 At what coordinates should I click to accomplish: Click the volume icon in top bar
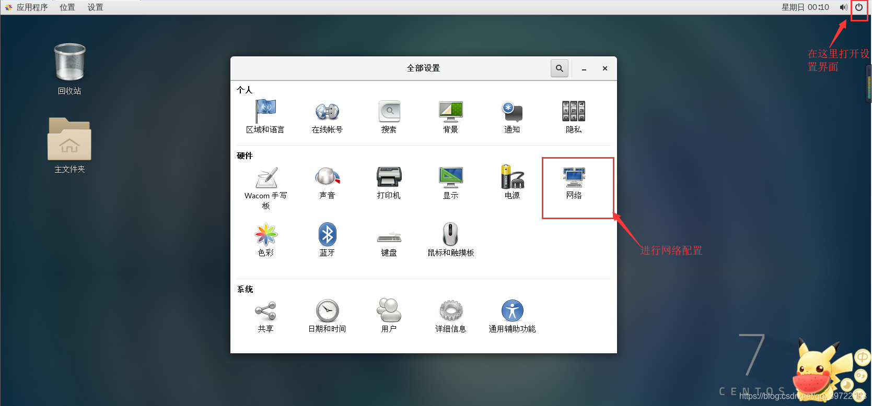(x=843, y=7)
